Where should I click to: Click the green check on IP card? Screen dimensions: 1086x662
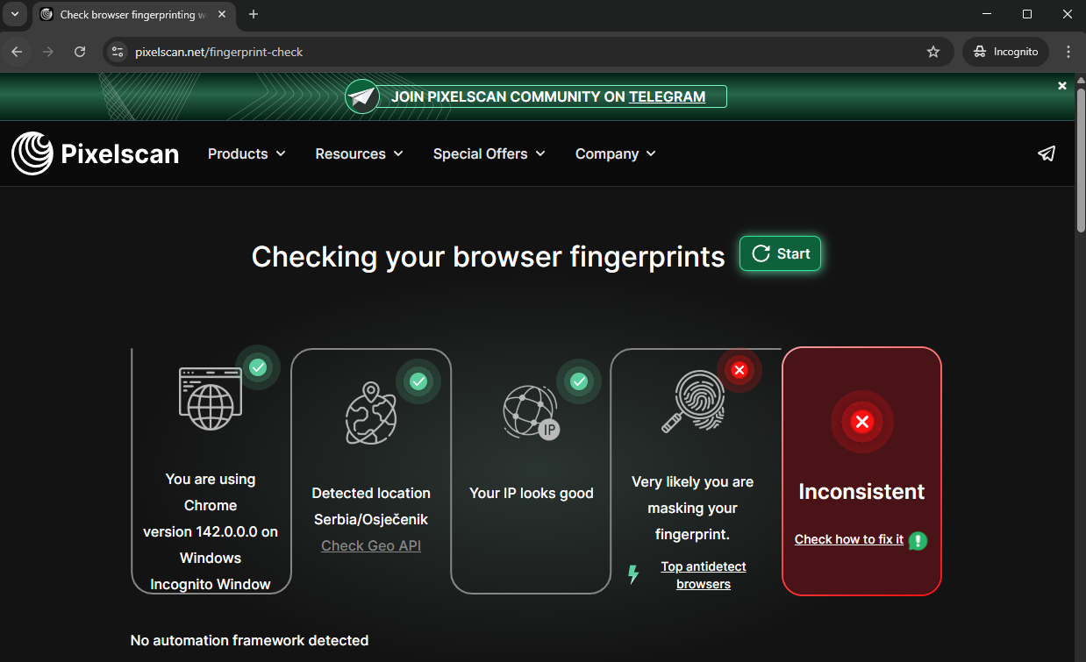(579, 381)
